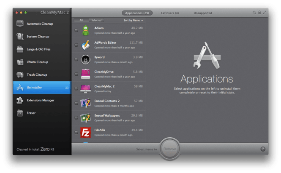
Task: Click the 'Cleaned in total: Zero KB' status
Action: tap(35, 149)
